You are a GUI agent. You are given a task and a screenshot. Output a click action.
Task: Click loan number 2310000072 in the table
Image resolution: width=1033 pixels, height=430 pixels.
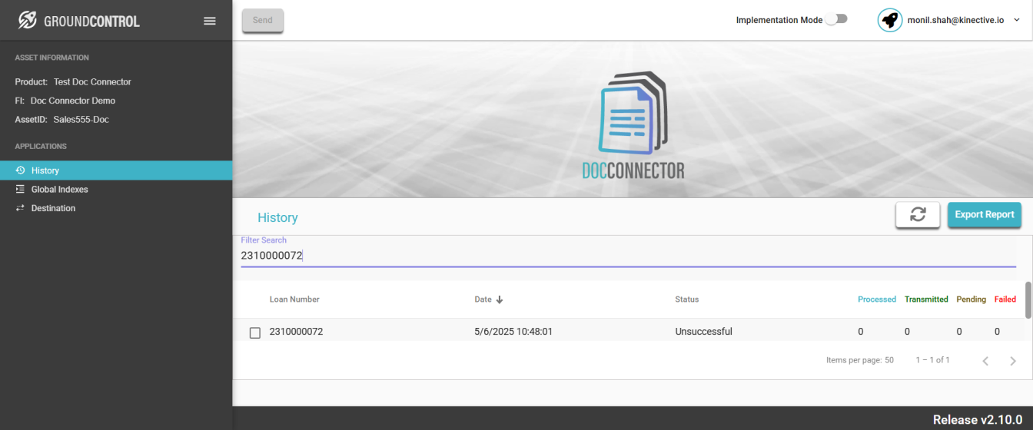point(296,332)
